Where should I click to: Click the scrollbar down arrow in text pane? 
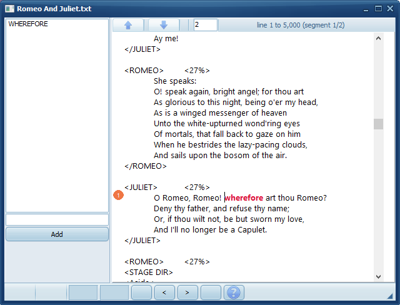pyautogui.click(x=378, y=276)
